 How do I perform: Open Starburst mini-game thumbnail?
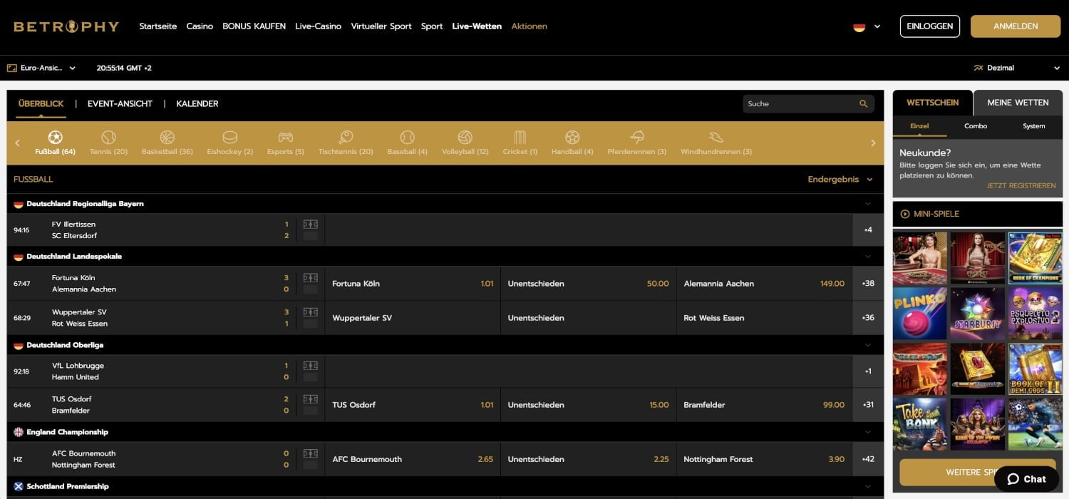pyautogui.click(x=978, y=314)
